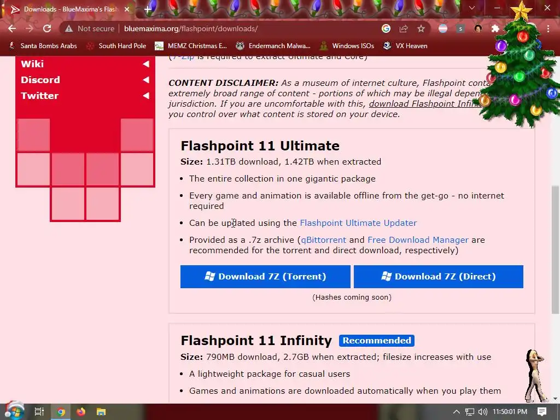
Task: Click the Not secure warning icon
Action: (68, 28)
